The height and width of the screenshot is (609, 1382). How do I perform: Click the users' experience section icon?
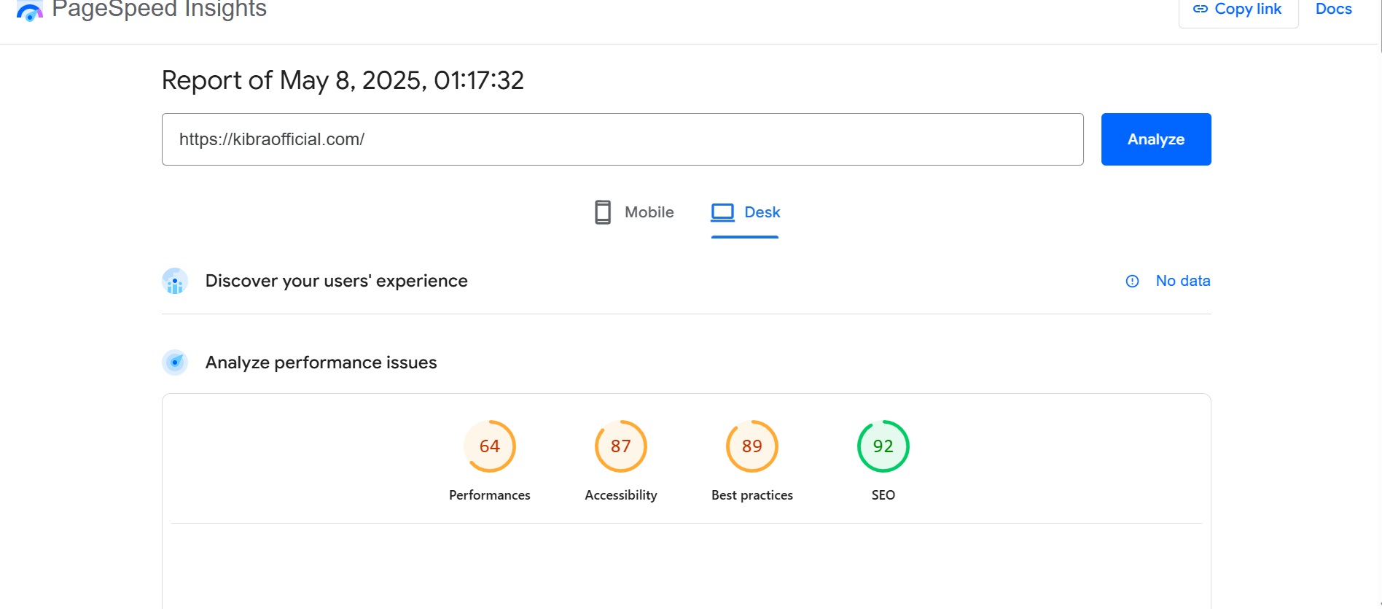pos(175,281)
